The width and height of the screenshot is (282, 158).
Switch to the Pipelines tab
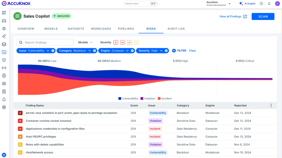pyautogui.click(x=126, y=29)
